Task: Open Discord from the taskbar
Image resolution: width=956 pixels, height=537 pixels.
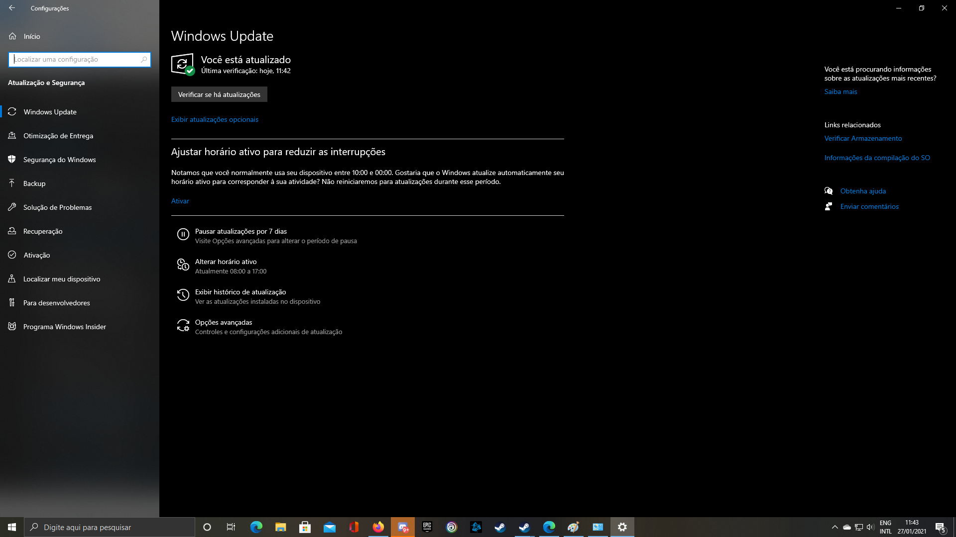Action: (403, 527)
